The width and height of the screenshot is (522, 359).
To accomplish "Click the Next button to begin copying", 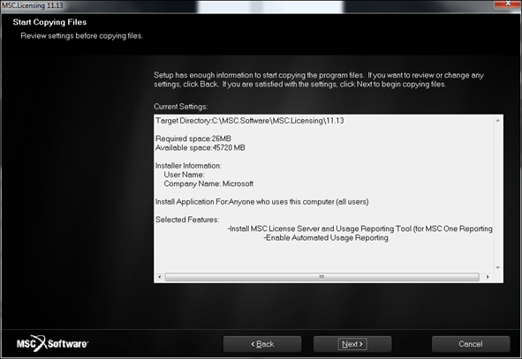I will tap(352, 344).
